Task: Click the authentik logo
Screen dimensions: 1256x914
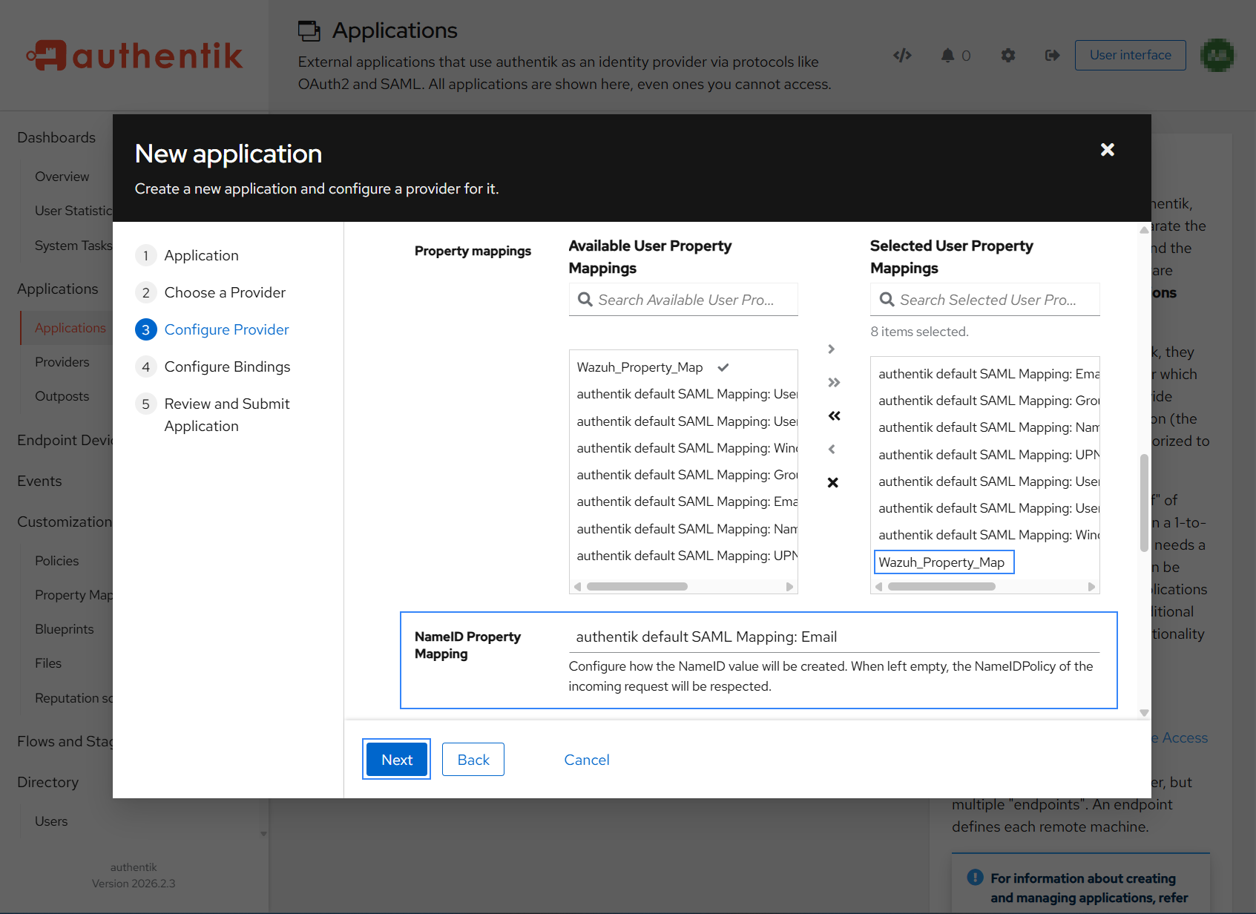Action: click(x=134, y=56)
